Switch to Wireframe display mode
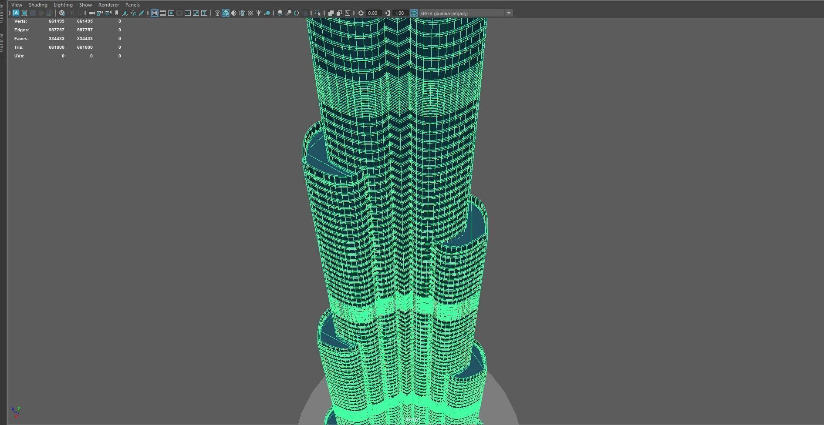The image size is (824, 425). [x=217, y=13]
